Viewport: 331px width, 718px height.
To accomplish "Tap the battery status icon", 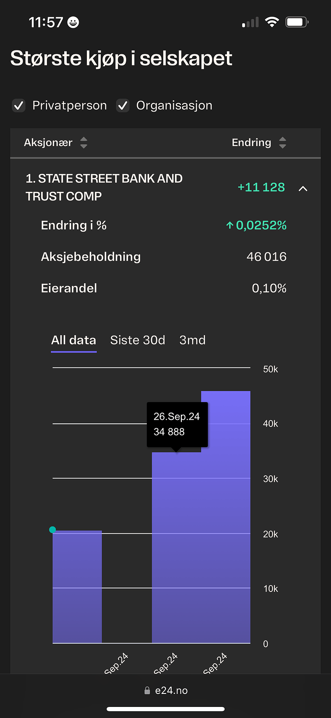I will (297, 22).
